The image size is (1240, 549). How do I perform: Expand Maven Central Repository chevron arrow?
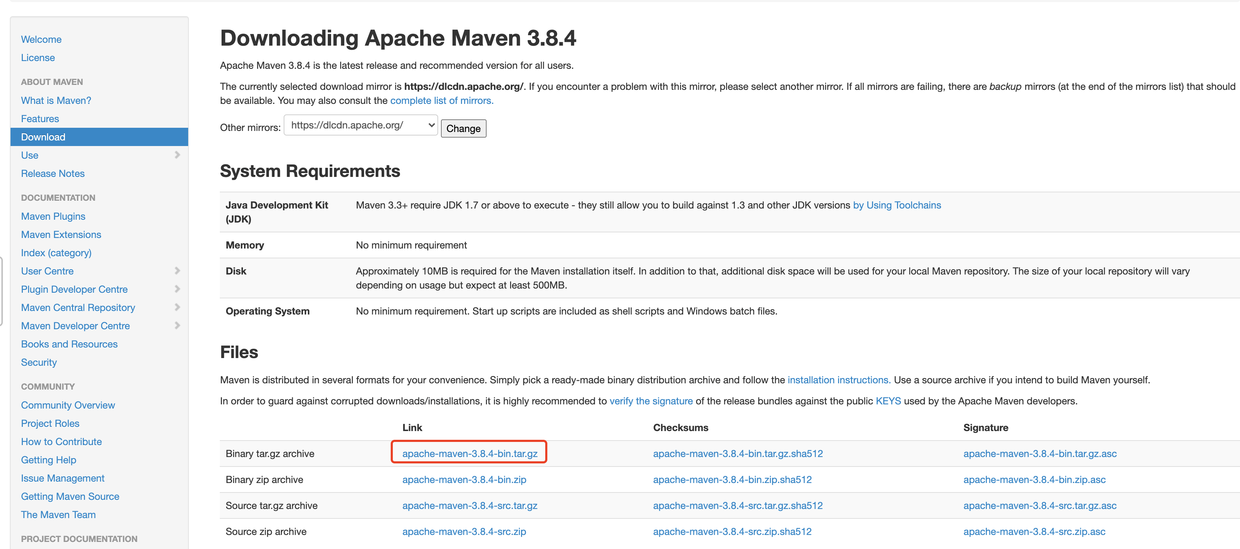[177, 307]
